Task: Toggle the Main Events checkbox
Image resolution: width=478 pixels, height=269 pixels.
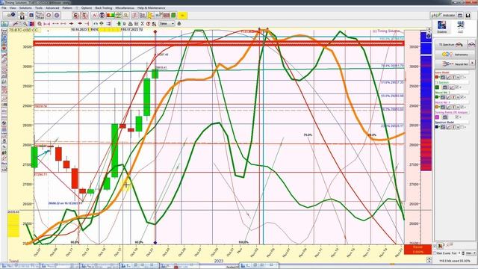Action: [x=435, y=253]
